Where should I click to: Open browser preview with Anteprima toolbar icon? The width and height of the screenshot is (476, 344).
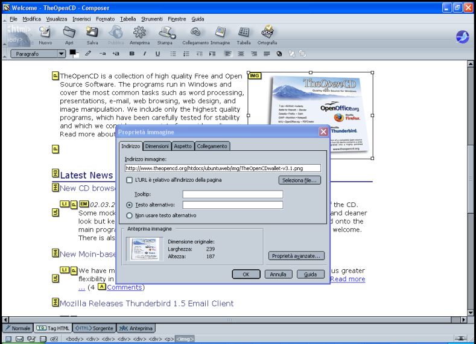click(x=139, y=35)
